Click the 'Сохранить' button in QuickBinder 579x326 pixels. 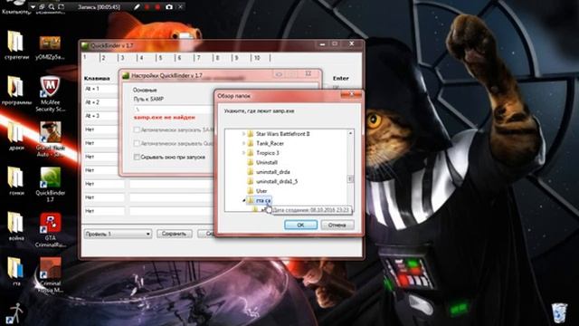click(175, 234)
